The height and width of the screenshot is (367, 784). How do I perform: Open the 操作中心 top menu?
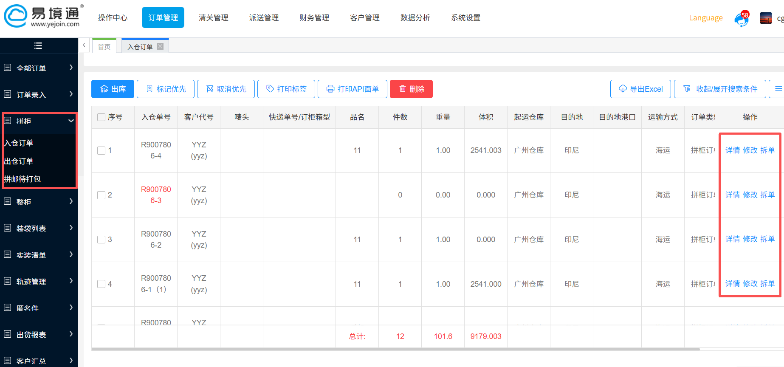click(113, 17)
